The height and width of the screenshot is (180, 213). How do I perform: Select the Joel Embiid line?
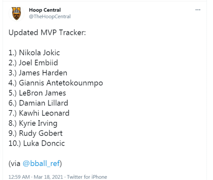[34, 63]
